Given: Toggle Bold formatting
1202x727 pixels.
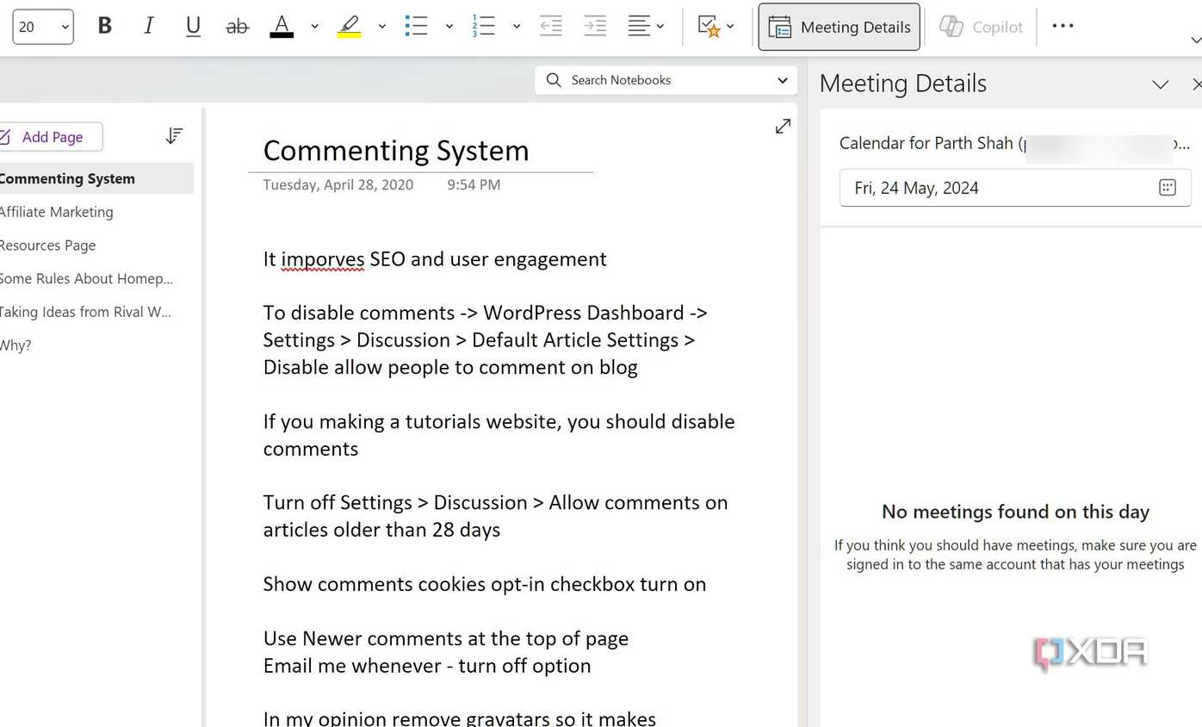Looking at the screenshot, I should point(105,27).
